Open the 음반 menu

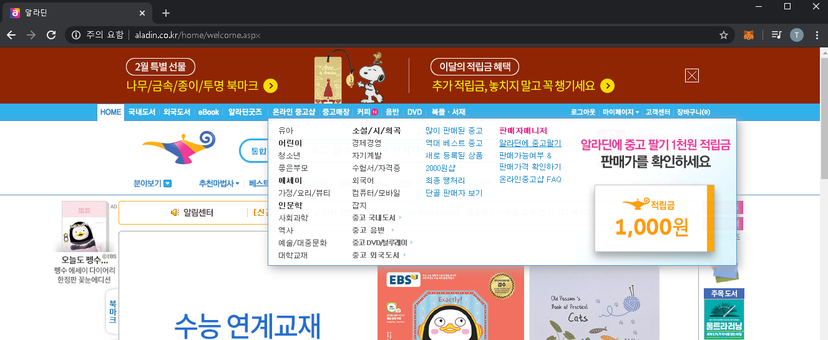point(392,112)
